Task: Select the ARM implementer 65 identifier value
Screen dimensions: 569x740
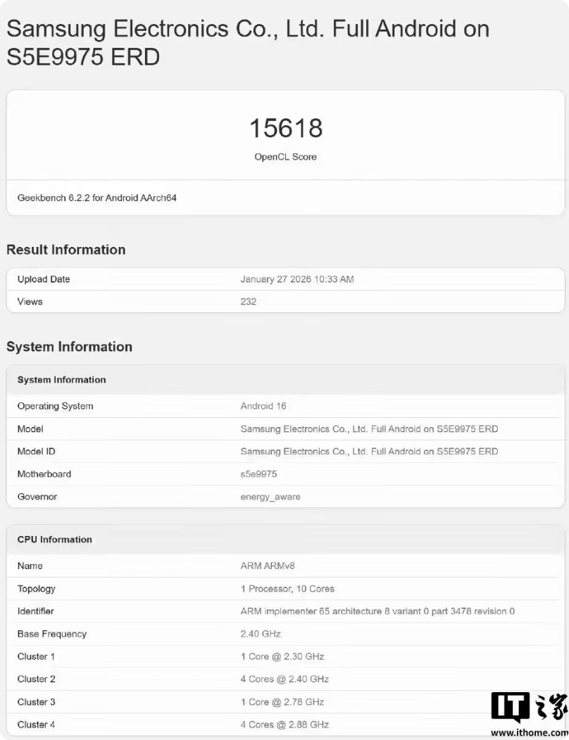Action: point(377,611)
